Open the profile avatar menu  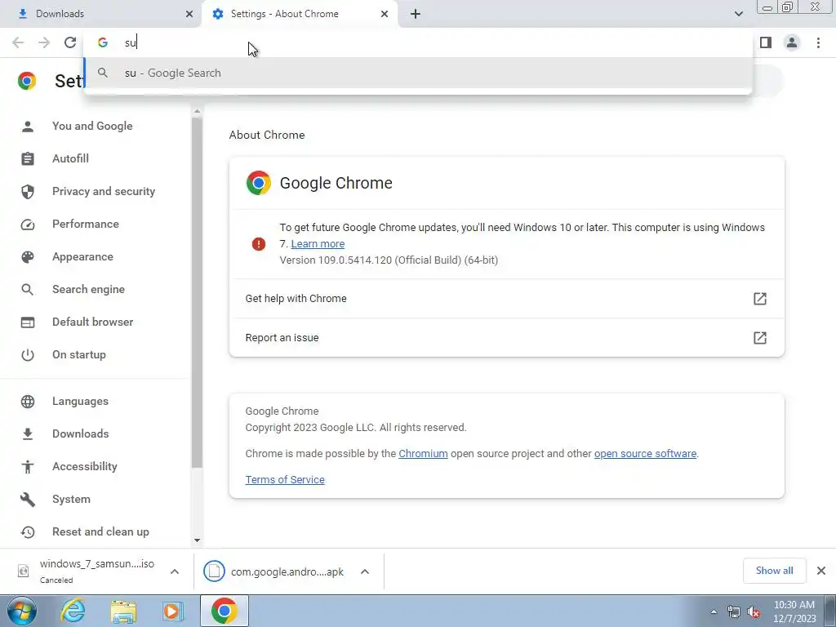[x=792, y=42]
